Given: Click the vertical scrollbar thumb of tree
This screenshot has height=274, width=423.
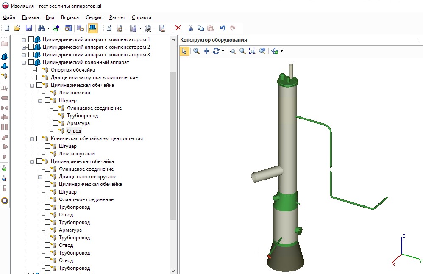Looking at the screenshot, I should click(x=173, y=146).
